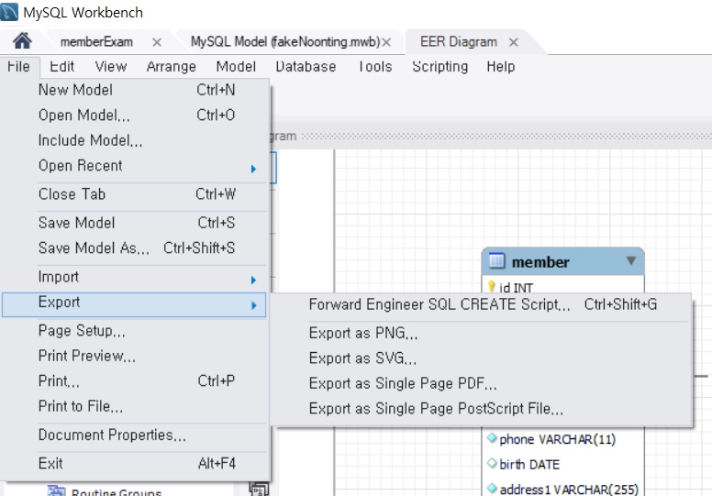Click the diamond icon beside birth DATE
Viewport: 712px width, 496px height.
[x=492, y=463]
